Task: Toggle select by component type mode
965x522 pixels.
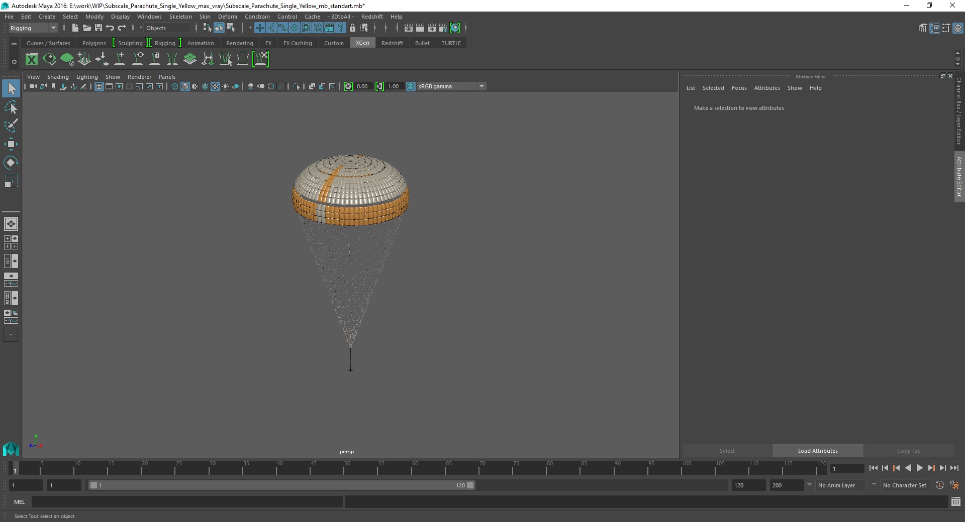Action: tap(231, 28)
